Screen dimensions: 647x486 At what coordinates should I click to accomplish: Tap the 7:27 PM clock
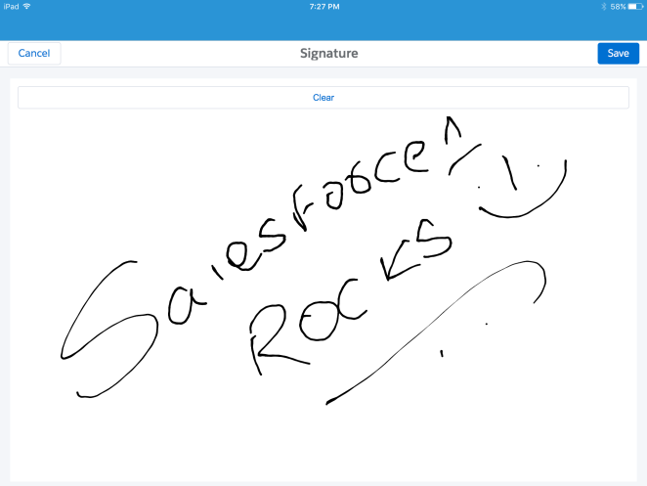[324, 7]
